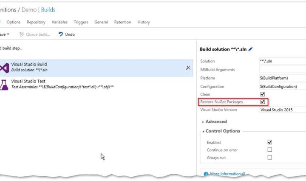Viewport: 306px width, 181px height.
Task: Expand the Advanced section
Action: [x=215, y=122]
